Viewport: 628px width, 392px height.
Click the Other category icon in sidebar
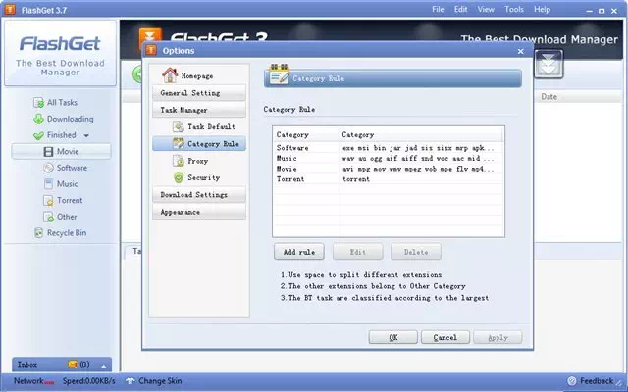pyautogui.click(x=48, y=217)
